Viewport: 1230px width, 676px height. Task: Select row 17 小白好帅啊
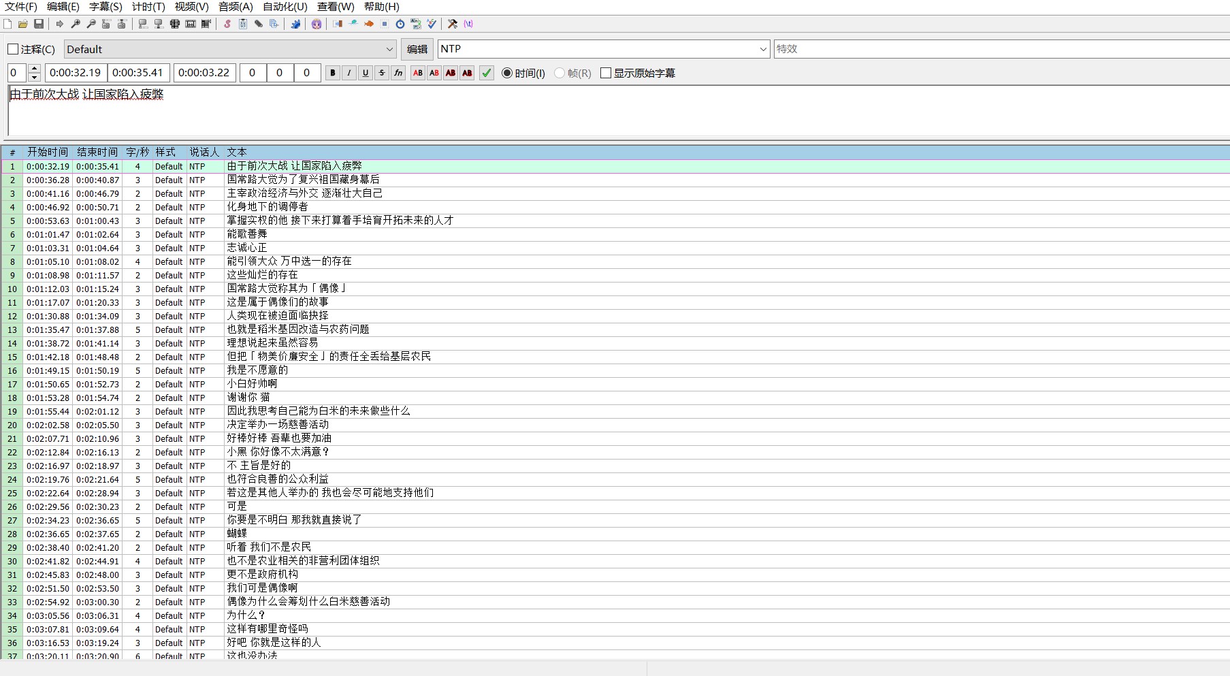615,384
